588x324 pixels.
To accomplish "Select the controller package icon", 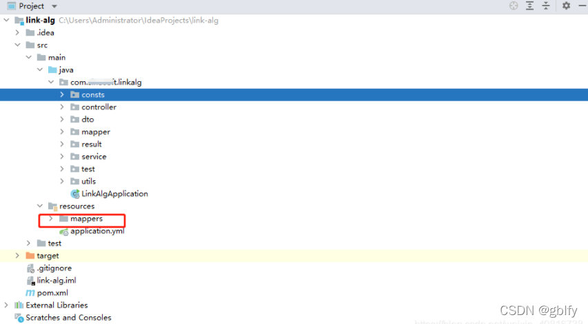I will [74, 107].
